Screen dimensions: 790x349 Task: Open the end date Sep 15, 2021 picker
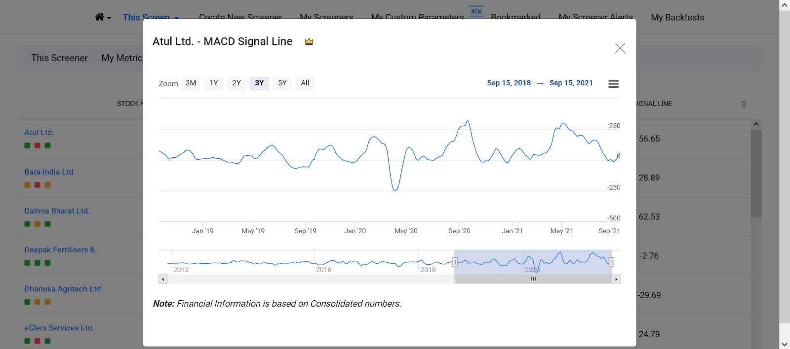click(571, 83)
